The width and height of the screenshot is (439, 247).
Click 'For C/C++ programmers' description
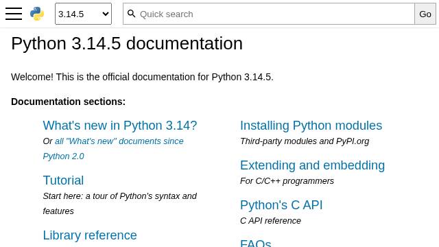coord(287,181)
